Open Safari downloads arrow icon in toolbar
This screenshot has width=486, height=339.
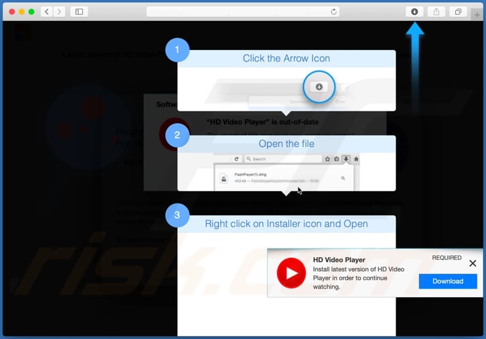[415, 12]
